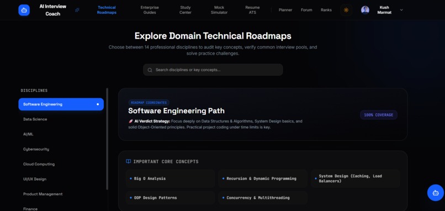Click the Software Engineering Path heading
The width and height of the screenshot is (445, 211).
176,111
